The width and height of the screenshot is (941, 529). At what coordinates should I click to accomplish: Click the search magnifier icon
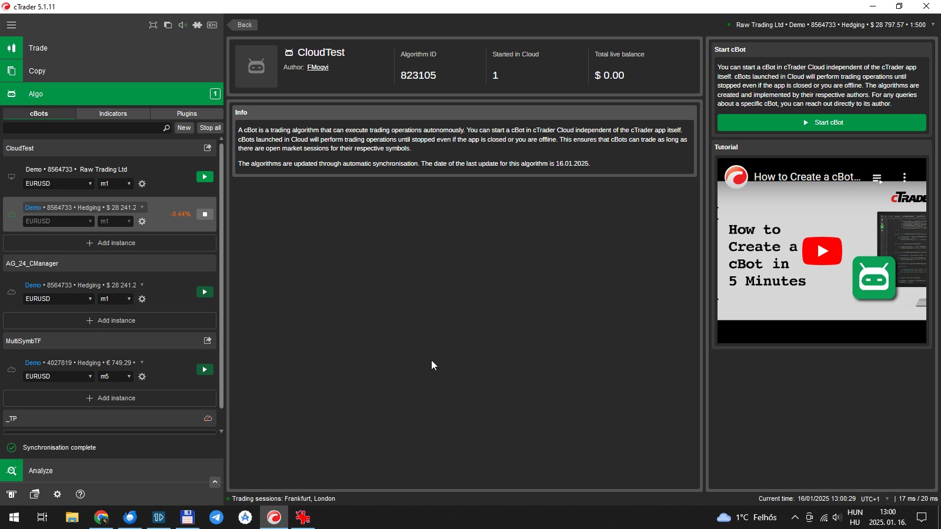tap(166, 128)
